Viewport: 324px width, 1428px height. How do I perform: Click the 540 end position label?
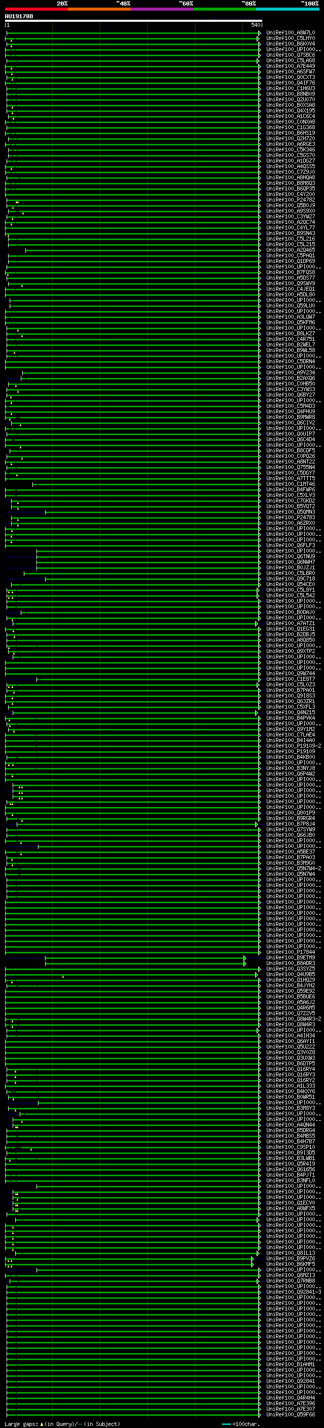[255, 25]
